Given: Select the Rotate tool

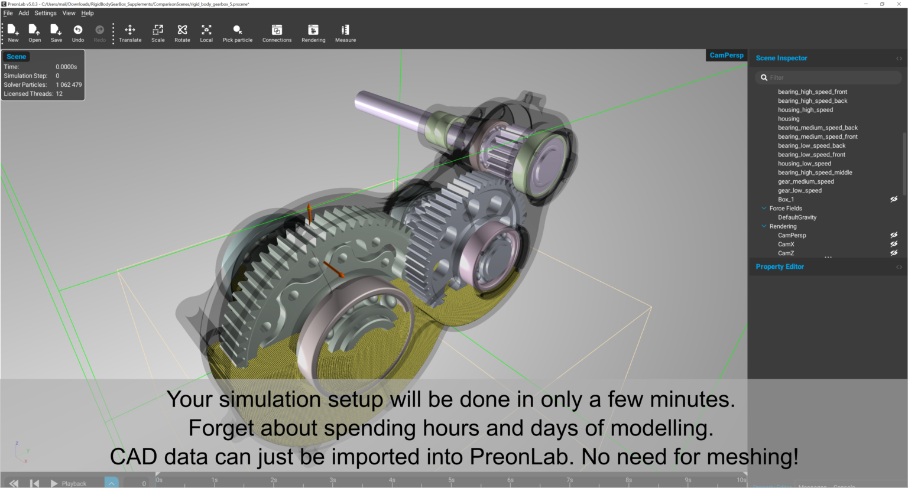Looking at the screenshot, I should pos(182,33).
